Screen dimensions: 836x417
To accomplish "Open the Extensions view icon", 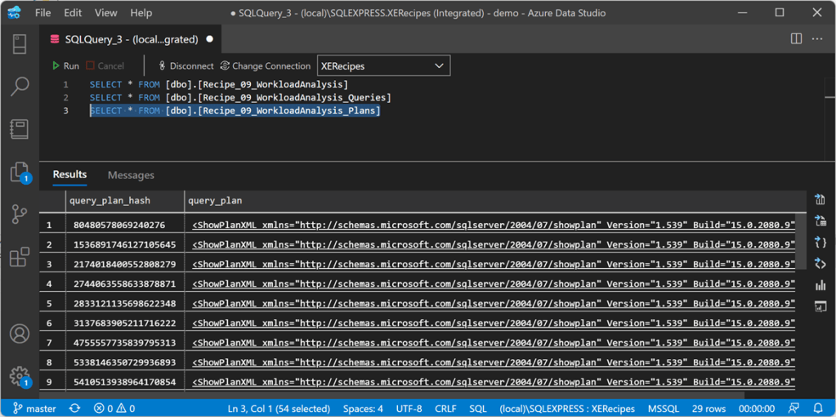I will [20, 257].
